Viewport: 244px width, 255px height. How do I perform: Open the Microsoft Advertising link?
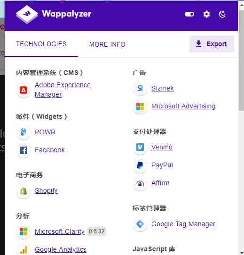point(183,106)
